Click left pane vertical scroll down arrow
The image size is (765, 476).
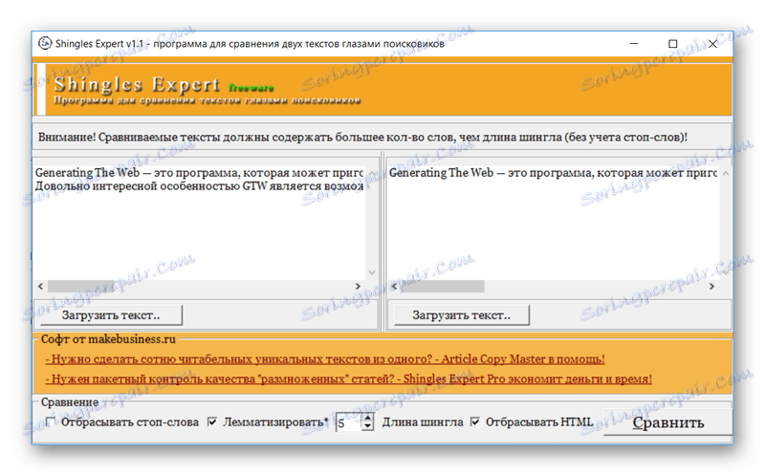(x=372, y=272)
